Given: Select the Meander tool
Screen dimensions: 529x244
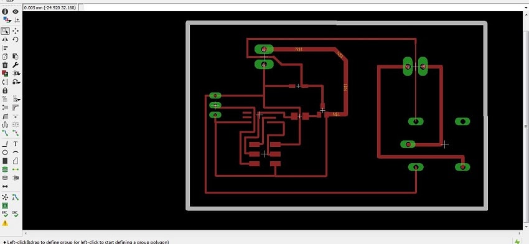Looking at the screenshot, I should pos(5,124).
